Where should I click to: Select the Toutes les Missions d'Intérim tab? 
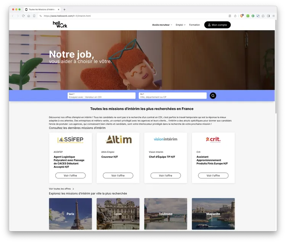(42, 10)
